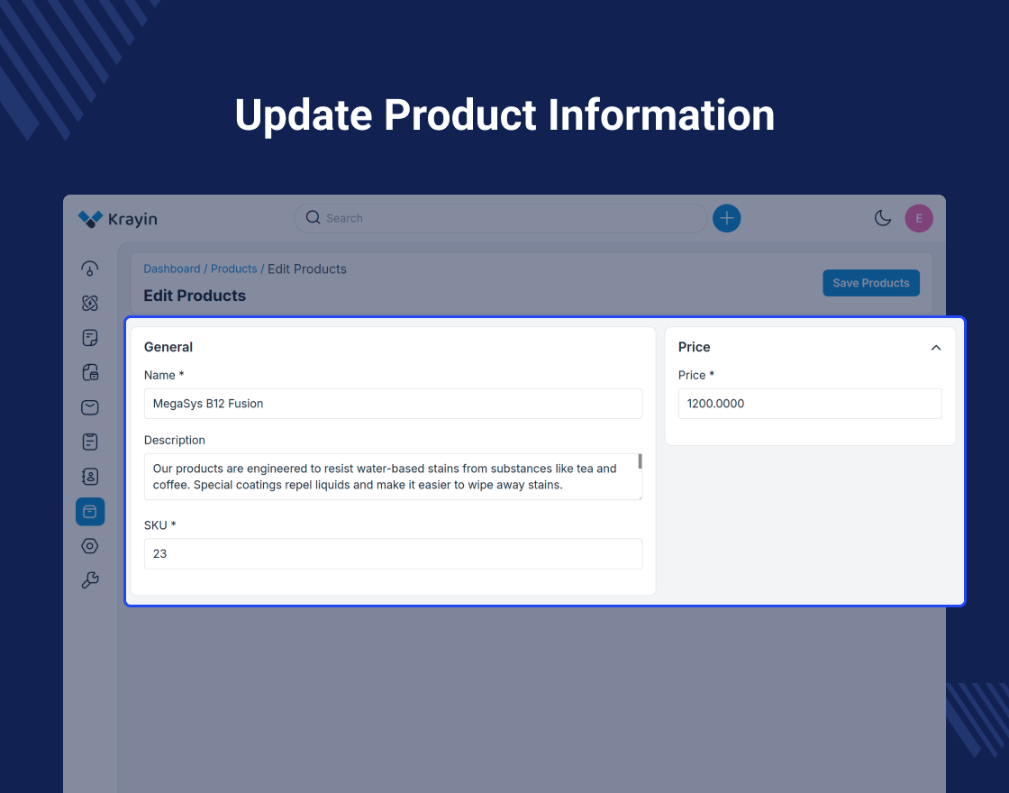Open the Mail sidebar envelope icon

tap(90, 407)
